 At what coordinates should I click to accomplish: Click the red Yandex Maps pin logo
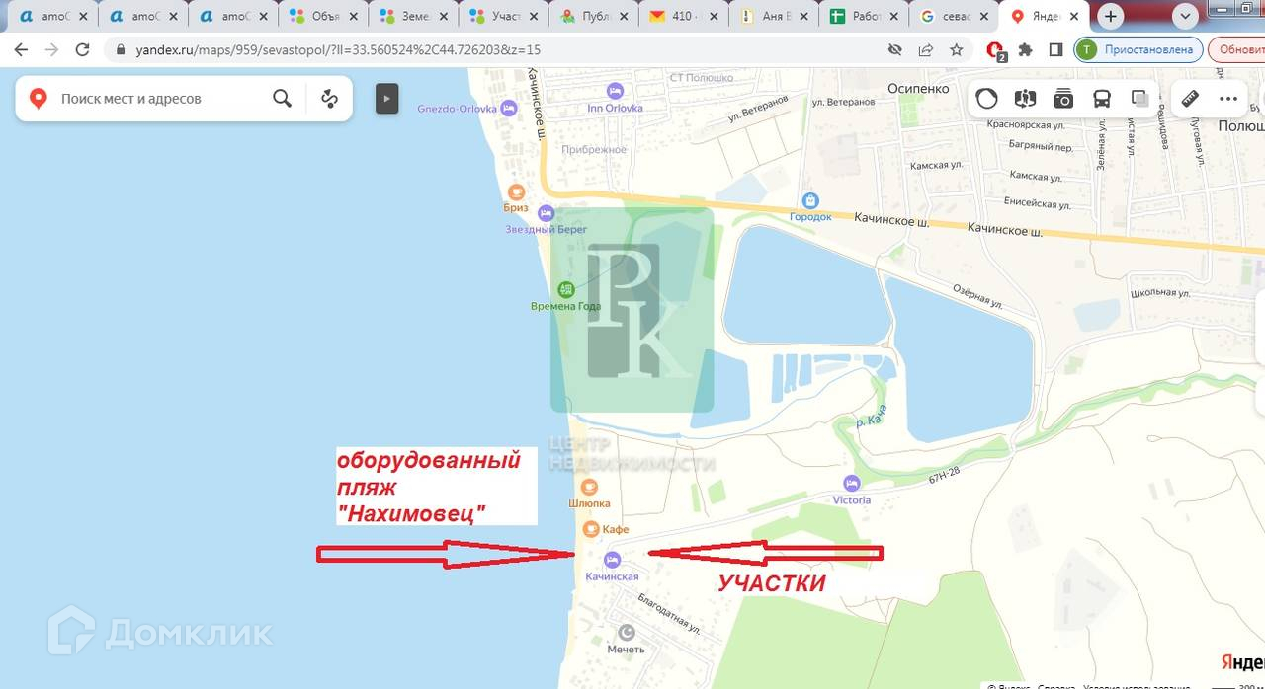(38, 98)
